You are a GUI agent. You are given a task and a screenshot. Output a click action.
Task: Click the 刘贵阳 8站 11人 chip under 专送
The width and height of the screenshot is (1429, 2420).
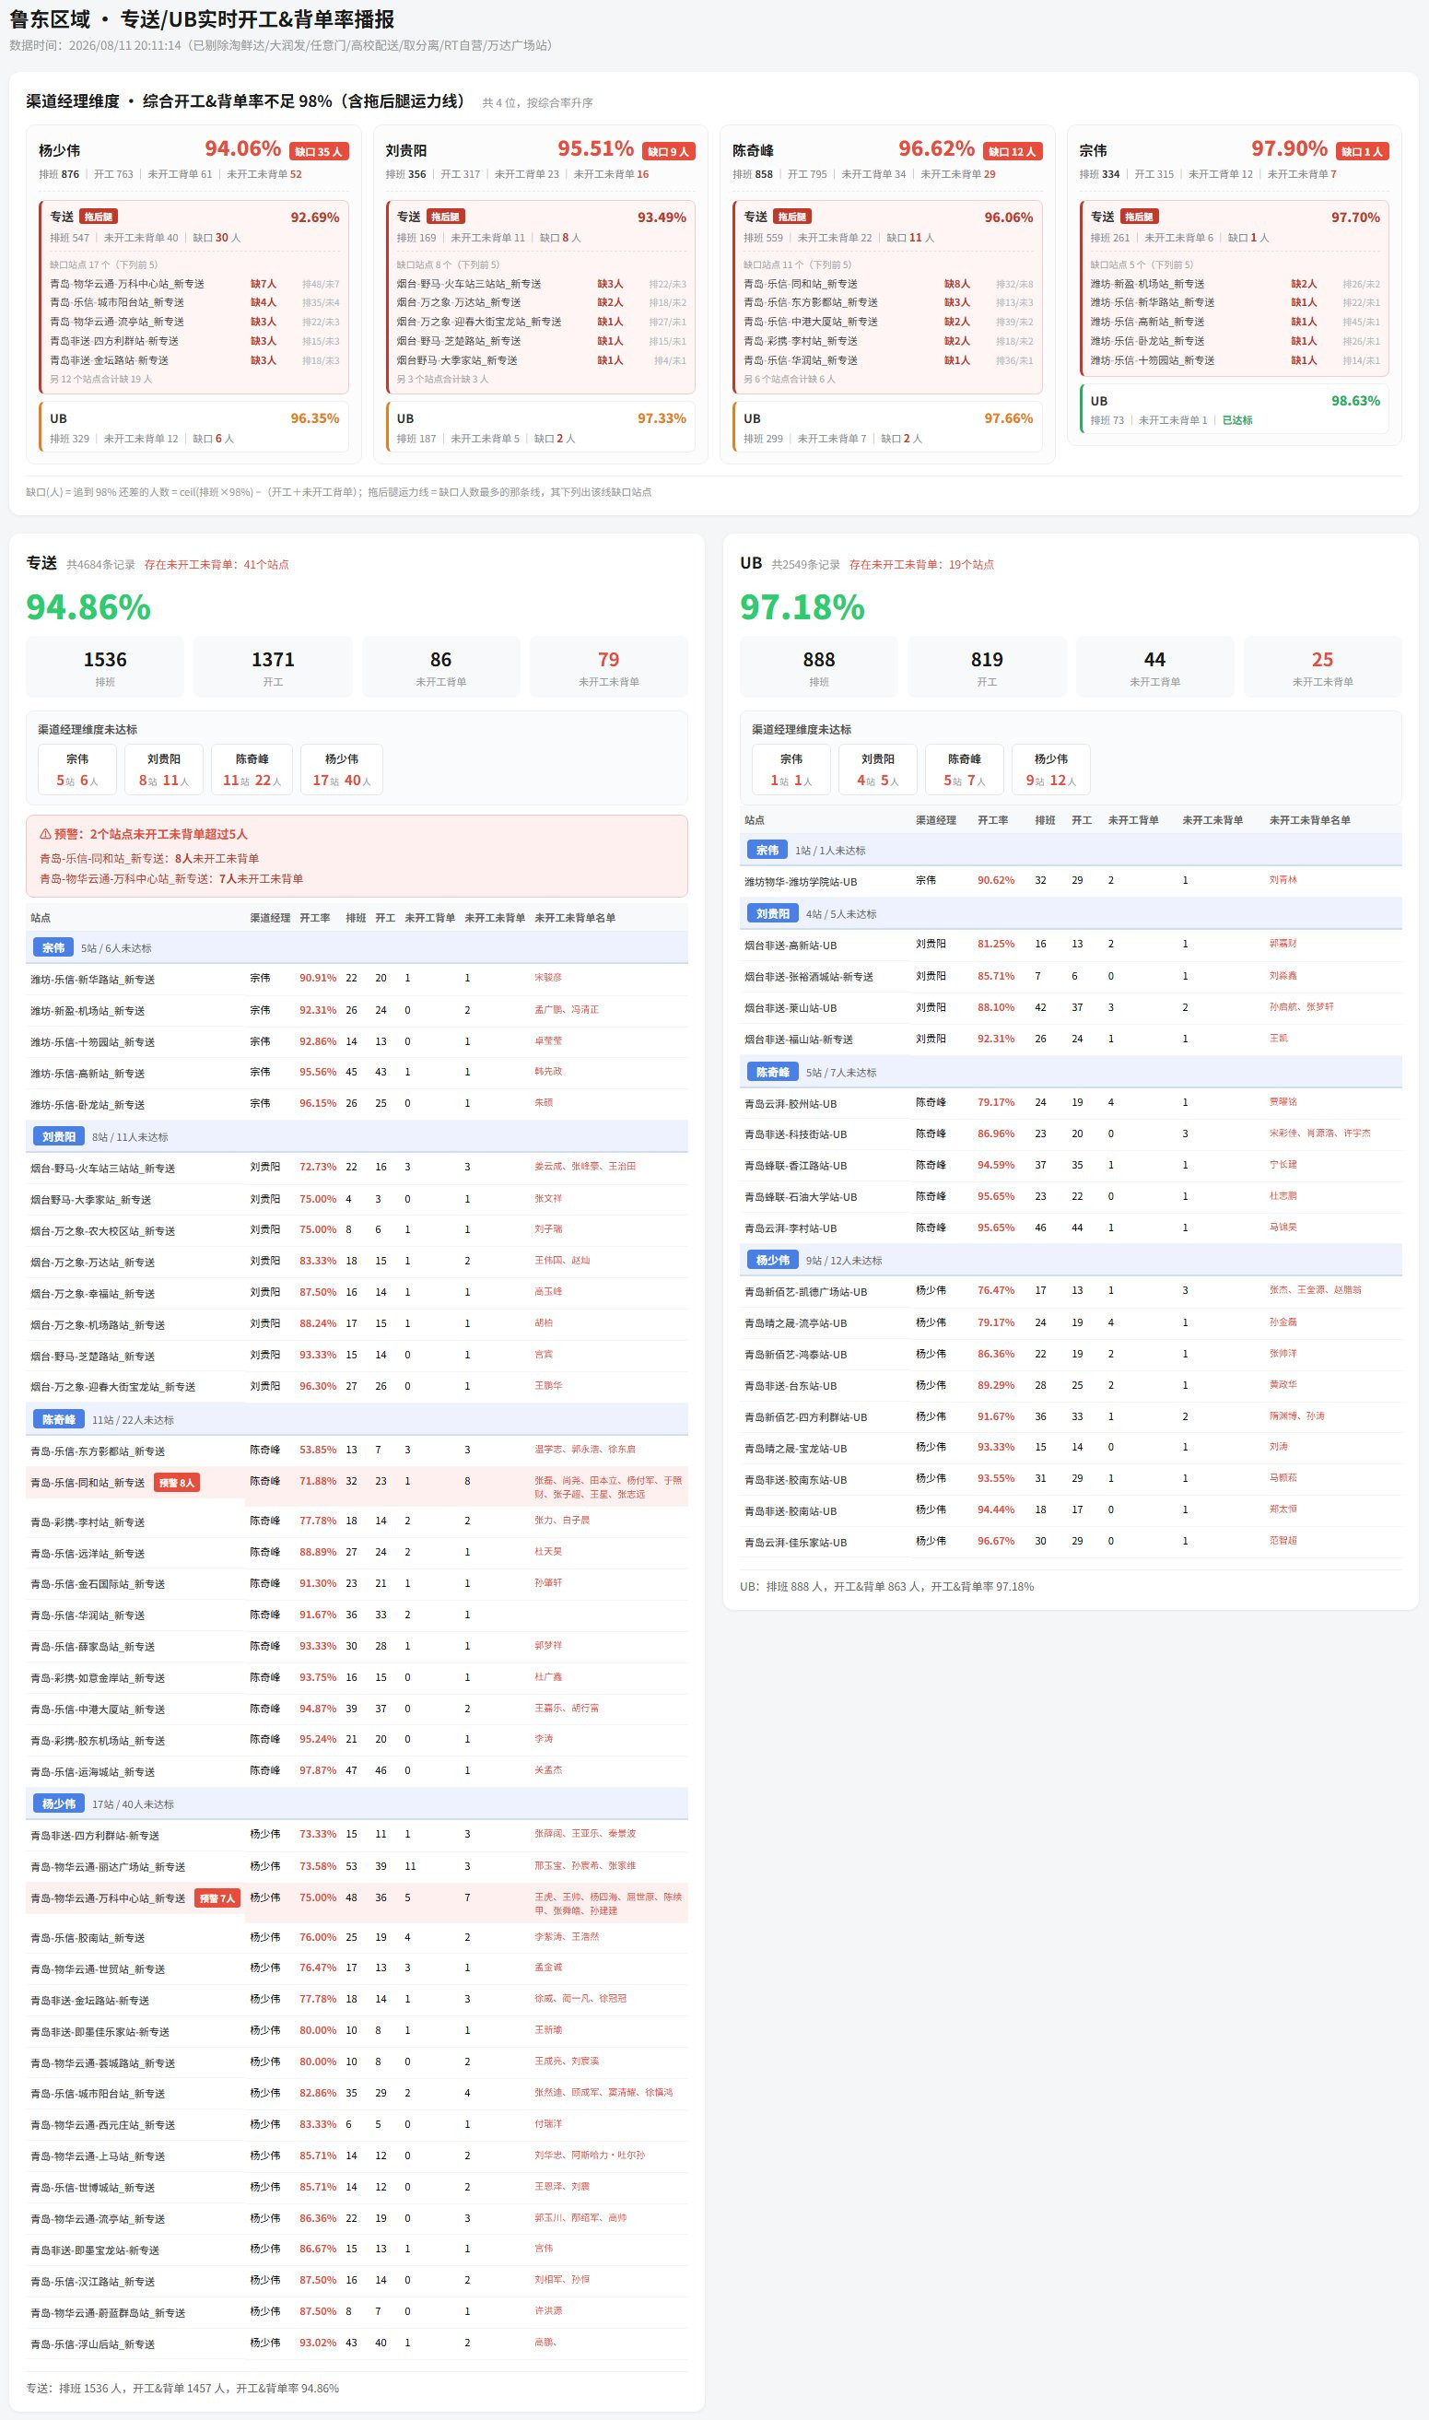[x=164, y=769]
